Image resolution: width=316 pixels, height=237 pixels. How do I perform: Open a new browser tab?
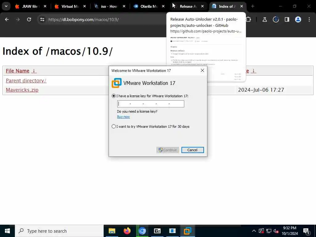tap(253, 6)
